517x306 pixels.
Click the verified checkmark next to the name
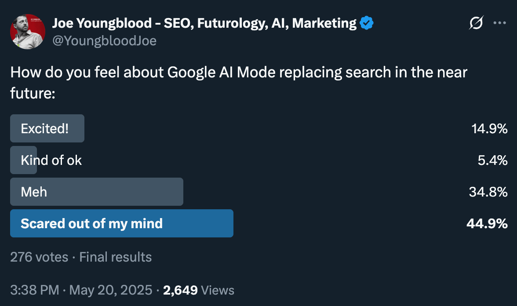366,23
